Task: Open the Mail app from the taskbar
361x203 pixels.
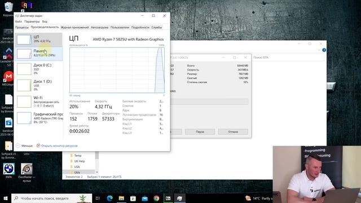Action: coord(144,198)
